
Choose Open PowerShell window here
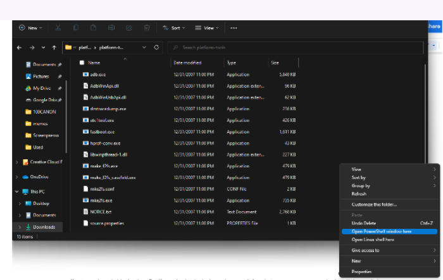pos(381,231)
